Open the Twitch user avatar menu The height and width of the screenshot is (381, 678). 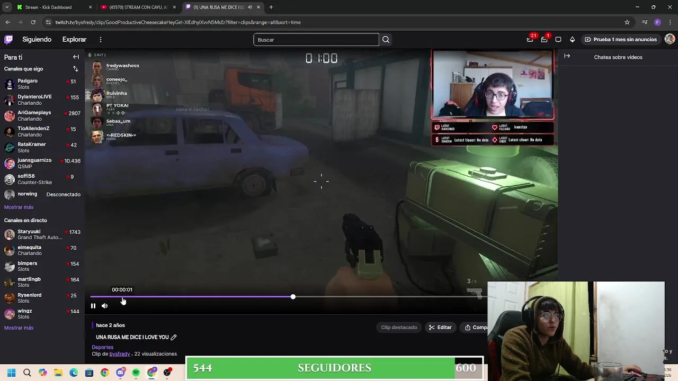670,39
